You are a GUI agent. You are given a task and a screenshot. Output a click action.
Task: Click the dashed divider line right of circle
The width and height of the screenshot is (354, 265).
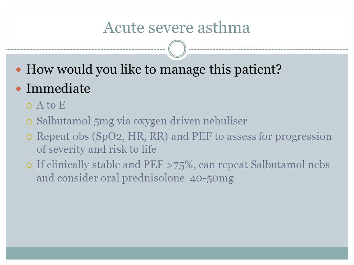coord(268,49)
